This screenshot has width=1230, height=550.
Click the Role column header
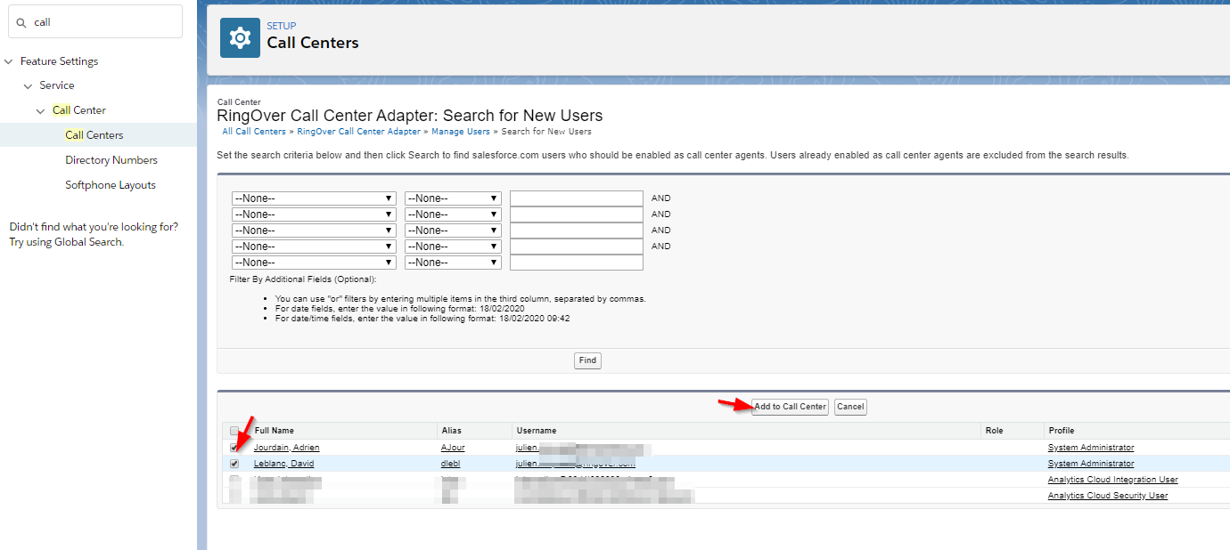coord(994,431)
